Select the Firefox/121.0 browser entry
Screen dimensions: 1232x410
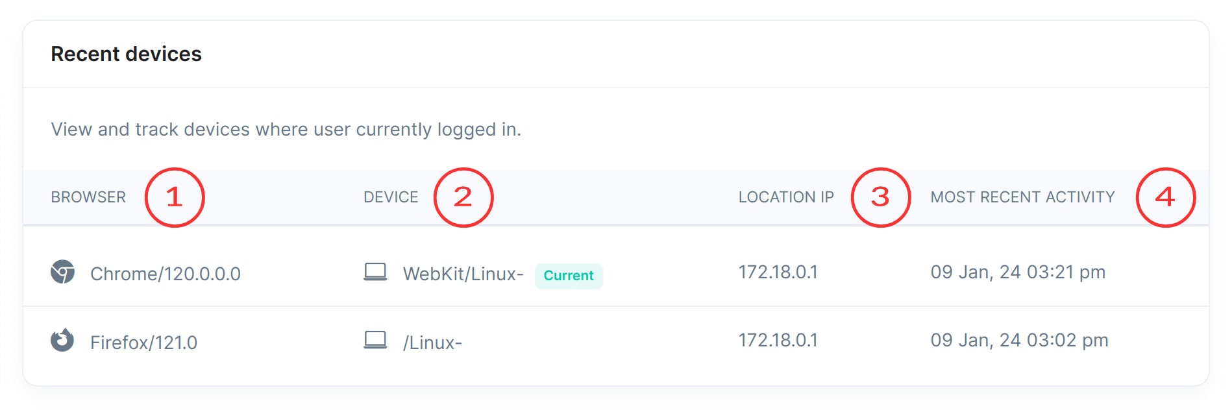pyautogui.click(x=143, y=343)
